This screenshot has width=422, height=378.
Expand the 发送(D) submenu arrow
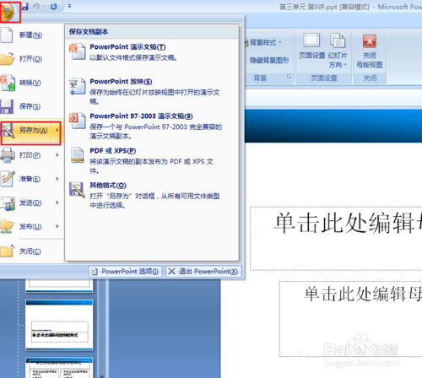(x=57, y=202)
